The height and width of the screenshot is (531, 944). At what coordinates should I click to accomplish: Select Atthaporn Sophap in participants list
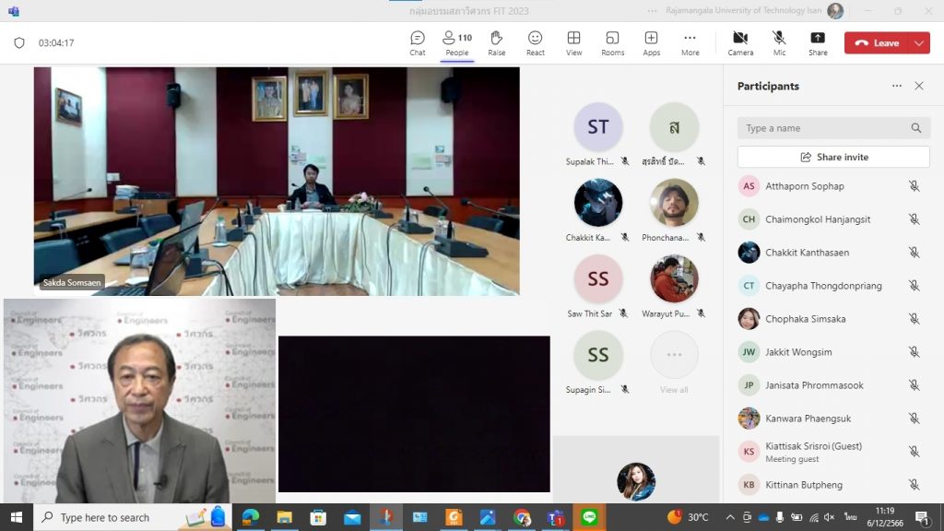[804, 186]
